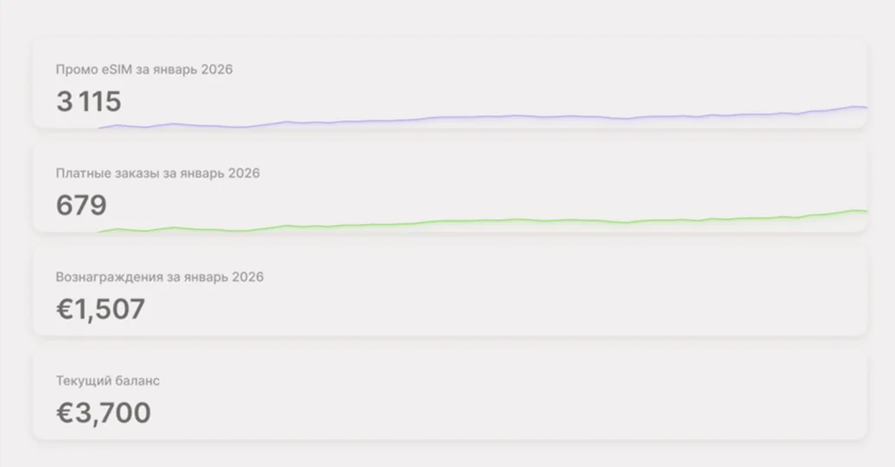Click the left starting point of purple sparkline
The height and width of the screenshot is (467, 895).
(104, 127)
